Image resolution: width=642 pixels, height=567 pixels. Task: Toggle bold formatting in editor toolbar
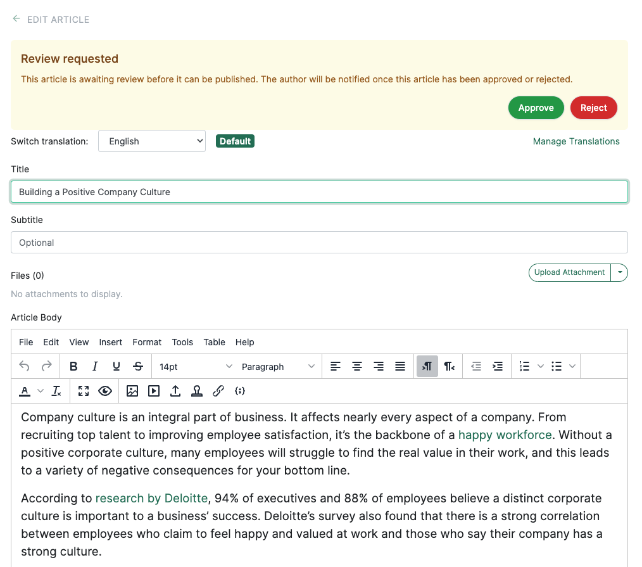(x=73, y=366)
